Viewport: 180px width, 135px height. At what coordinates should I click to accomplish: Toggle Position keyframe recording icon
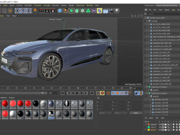click(113, 93)
